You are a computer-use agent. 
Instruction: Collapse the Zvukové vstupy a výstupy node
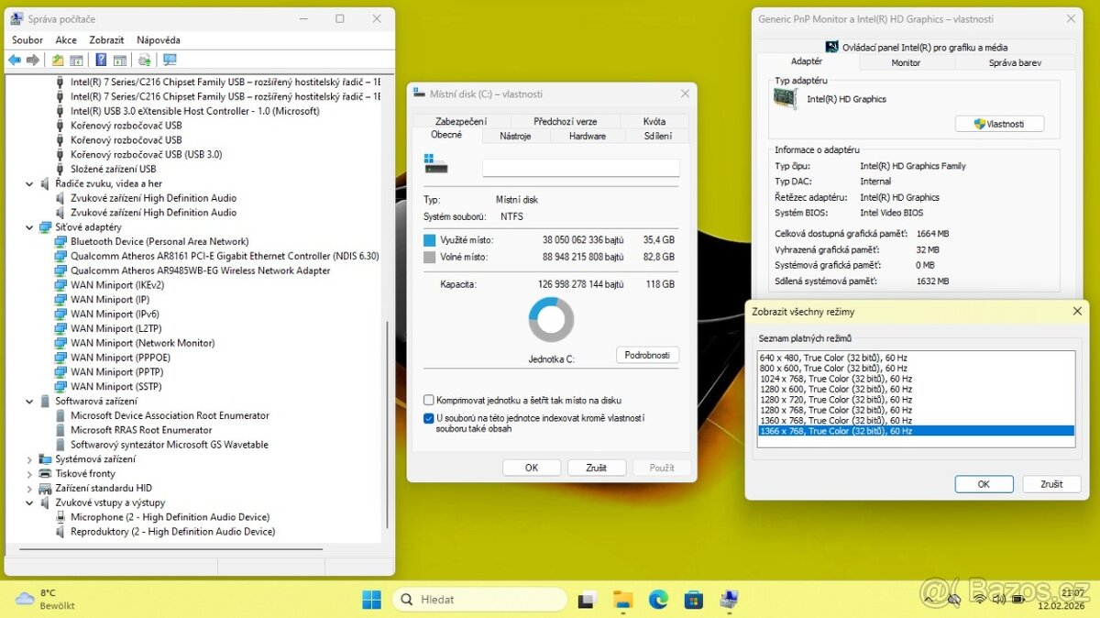[29, 502]
